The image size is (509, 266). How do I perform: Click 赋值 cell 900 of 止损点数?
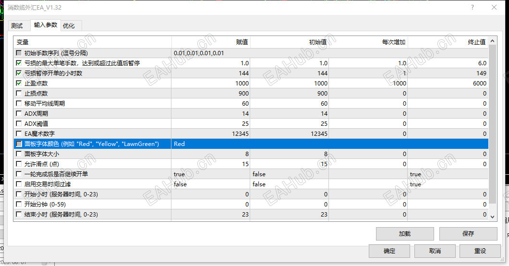pyautogui.click(x=211, y=94)
